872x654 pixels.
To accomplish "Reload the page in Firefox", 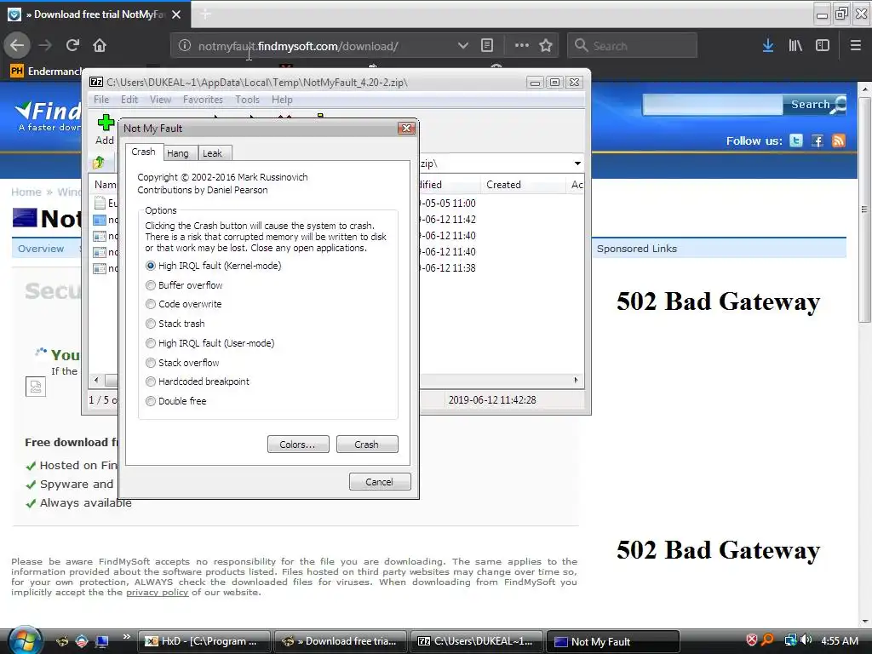I will click(72, 45).
